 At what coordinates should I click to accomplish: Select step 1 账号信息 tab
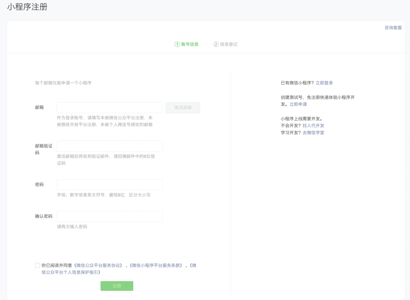[x=186, y=44]
